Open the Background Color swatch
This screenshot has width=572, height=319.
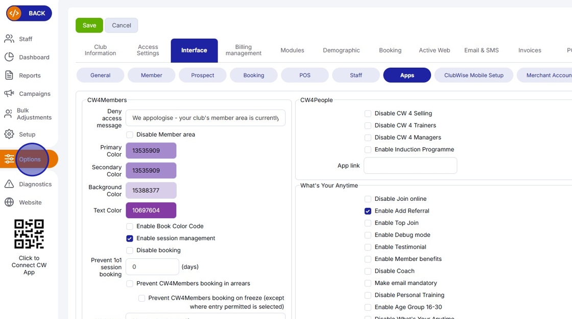pyautogui.click(x=151, y=191)
